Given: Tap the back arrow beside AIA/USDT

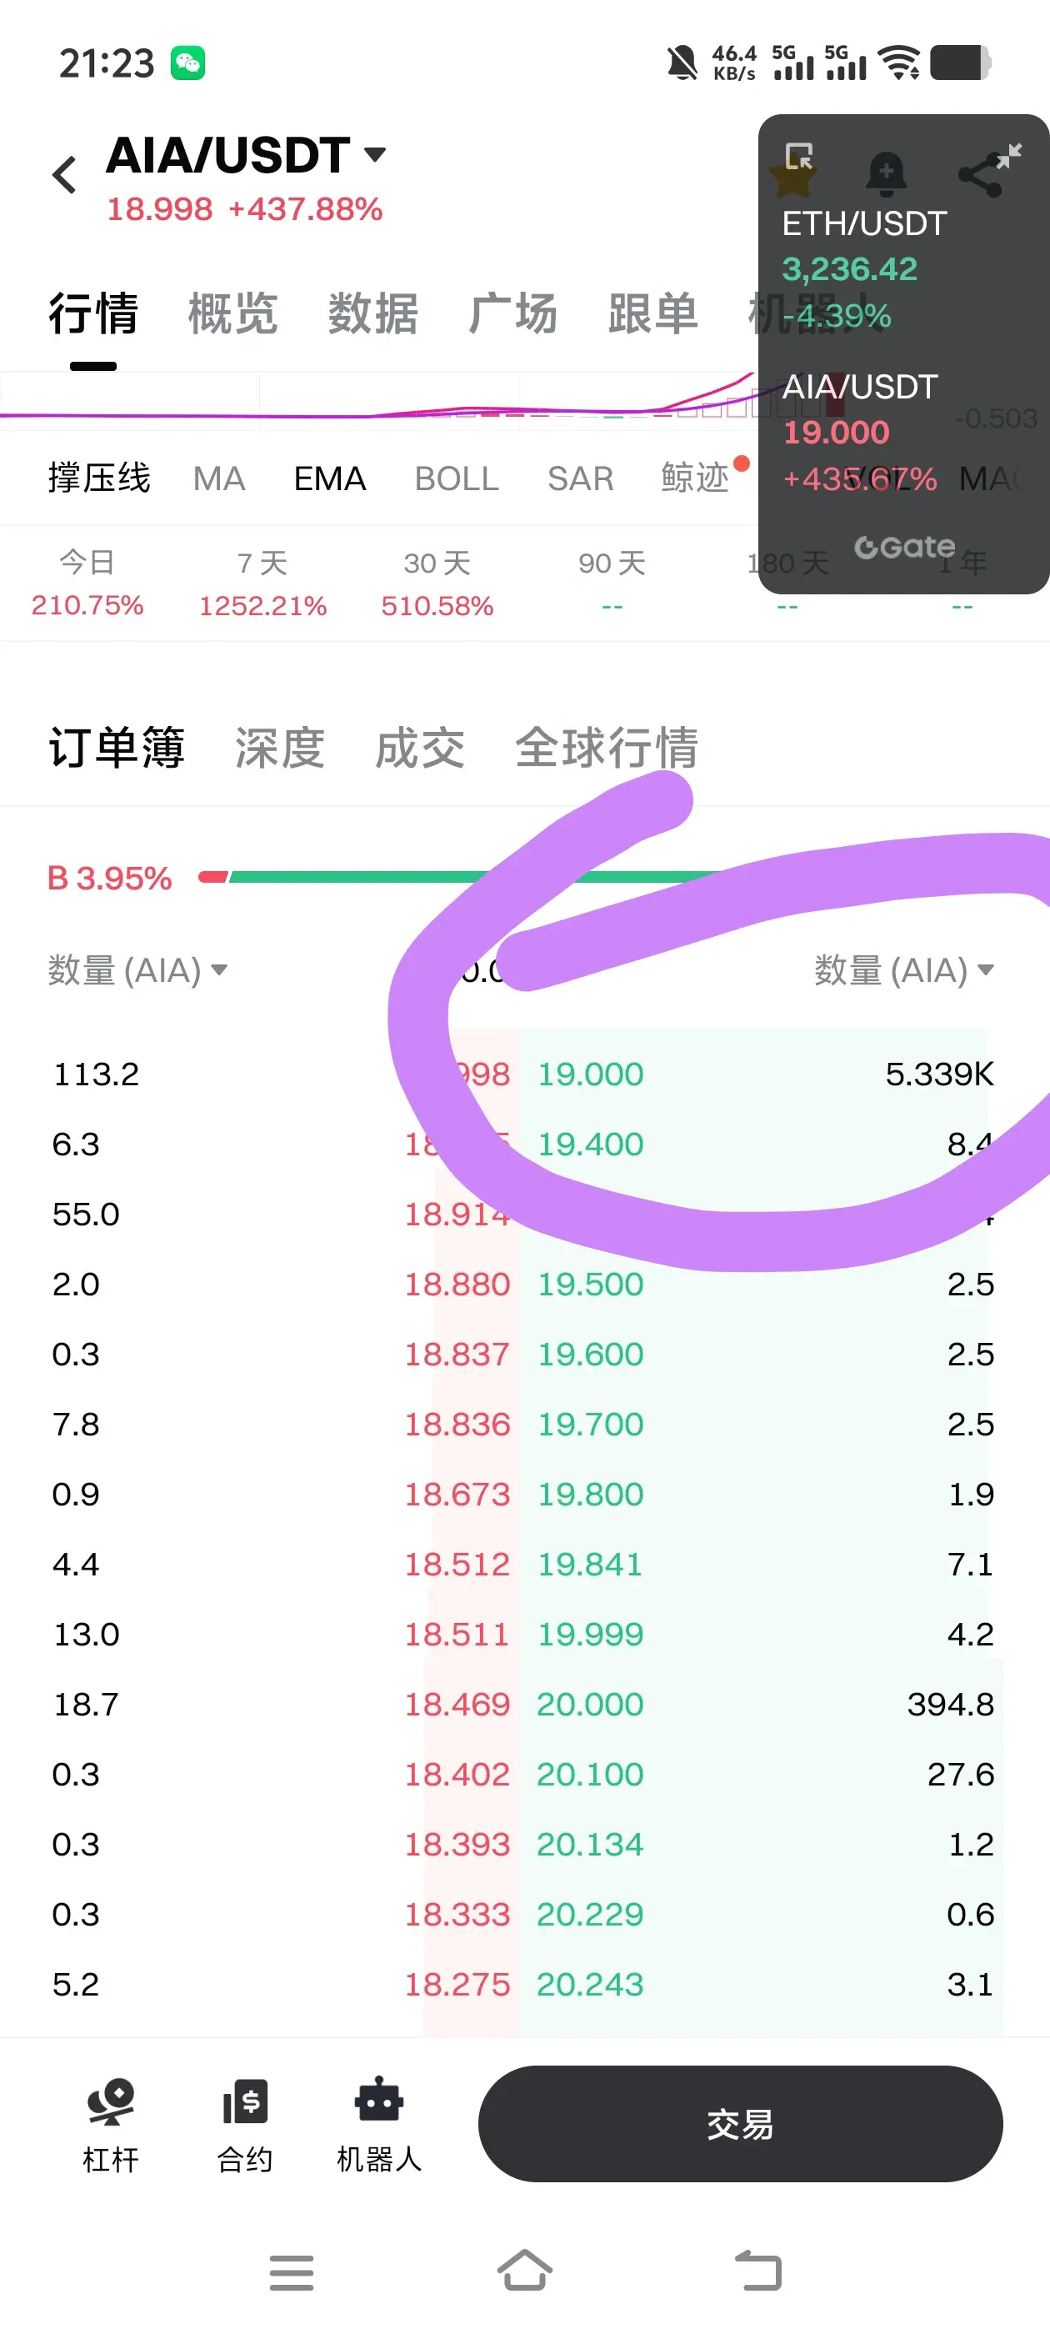Looking at the screenshot, I should (64, 175).
